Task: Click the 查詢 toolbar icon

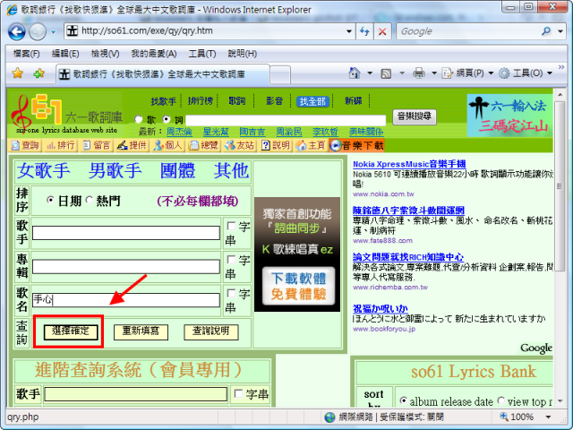Action: click(25, 145)
